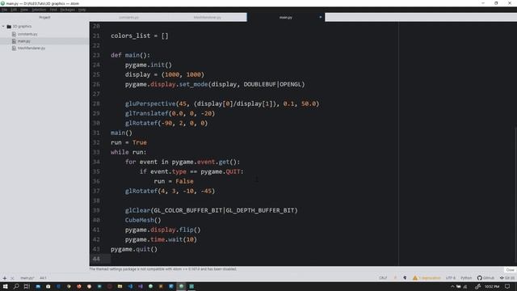Click cursor position 44:1 in status bar
517x291 pixels.
pyautogui.click(x=43, y=278)
